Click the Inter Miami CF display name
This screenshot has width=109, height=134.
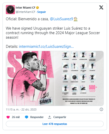pos(26,8)
